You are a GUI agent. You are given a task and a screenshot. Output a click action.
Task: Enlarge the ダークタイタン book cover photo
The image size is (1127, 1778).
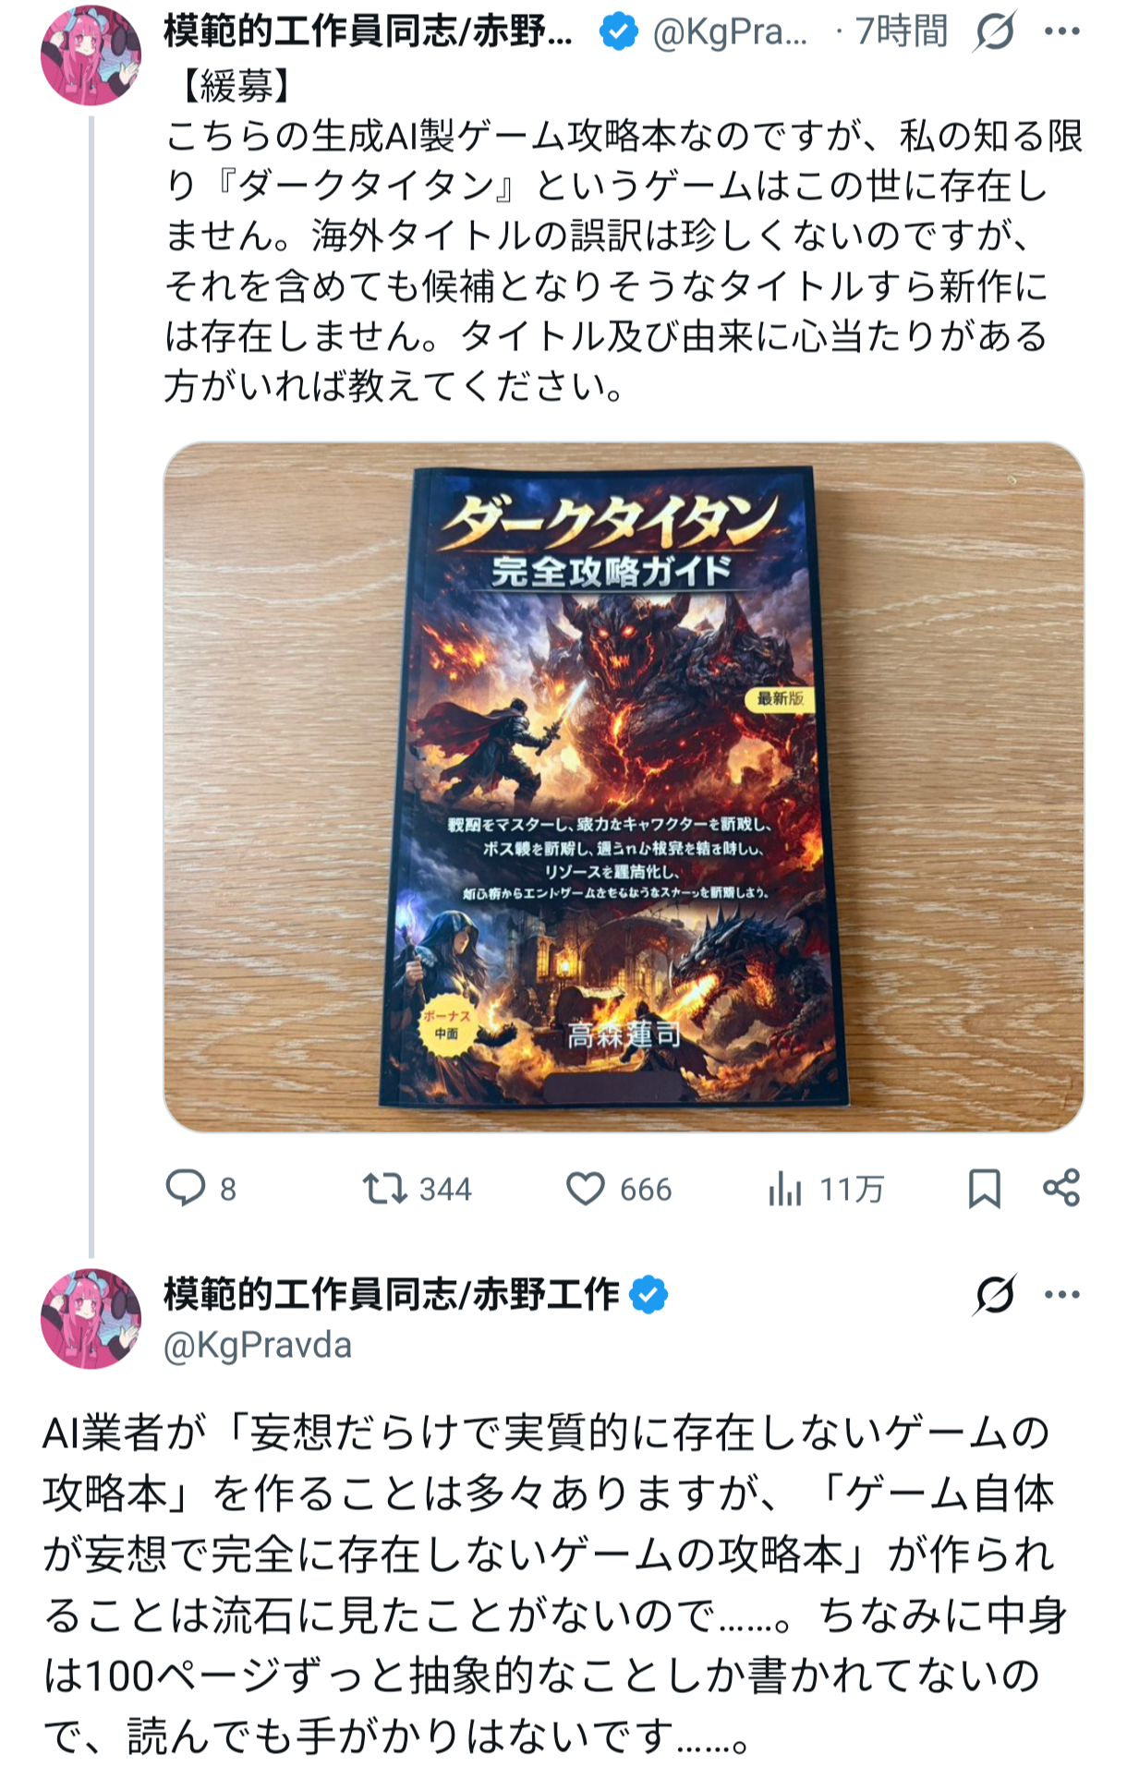pyautogui.click(x=624, y=787)
